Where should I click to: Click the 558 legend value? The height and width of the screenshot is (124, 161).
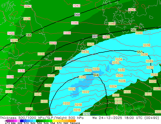(x=53, y=123)
